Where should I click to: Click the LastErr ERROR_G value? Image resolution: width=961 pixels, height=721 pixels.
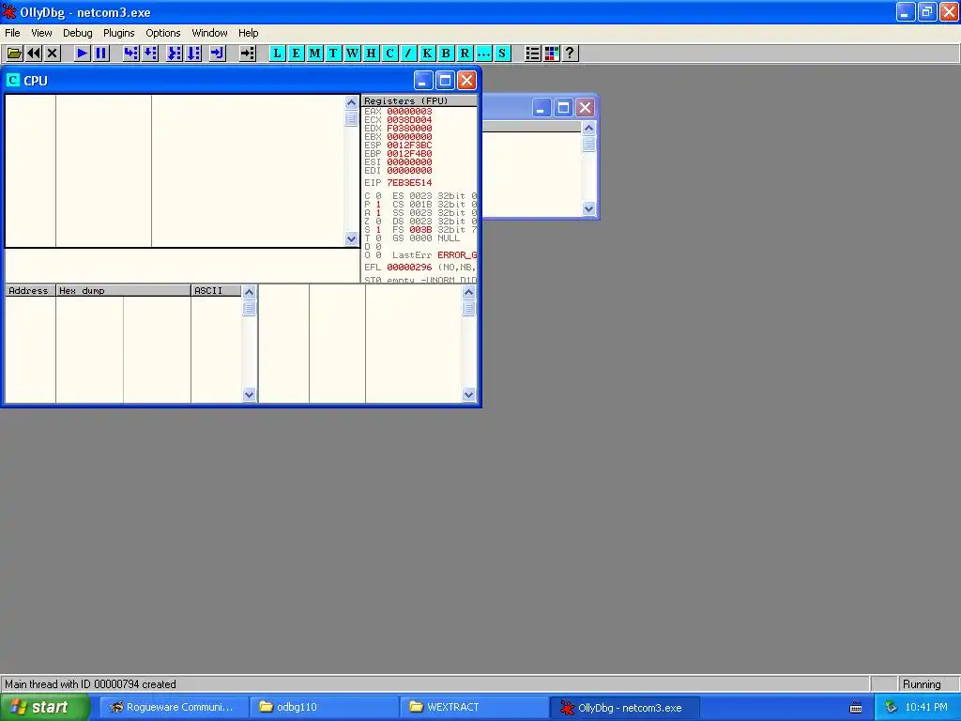457,255
